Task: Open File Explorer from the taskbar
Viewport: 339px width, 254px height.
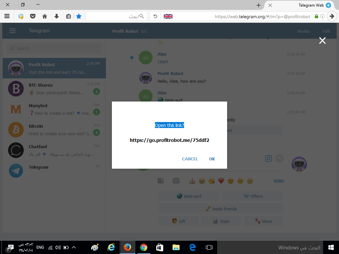Action: pos(176,247)
